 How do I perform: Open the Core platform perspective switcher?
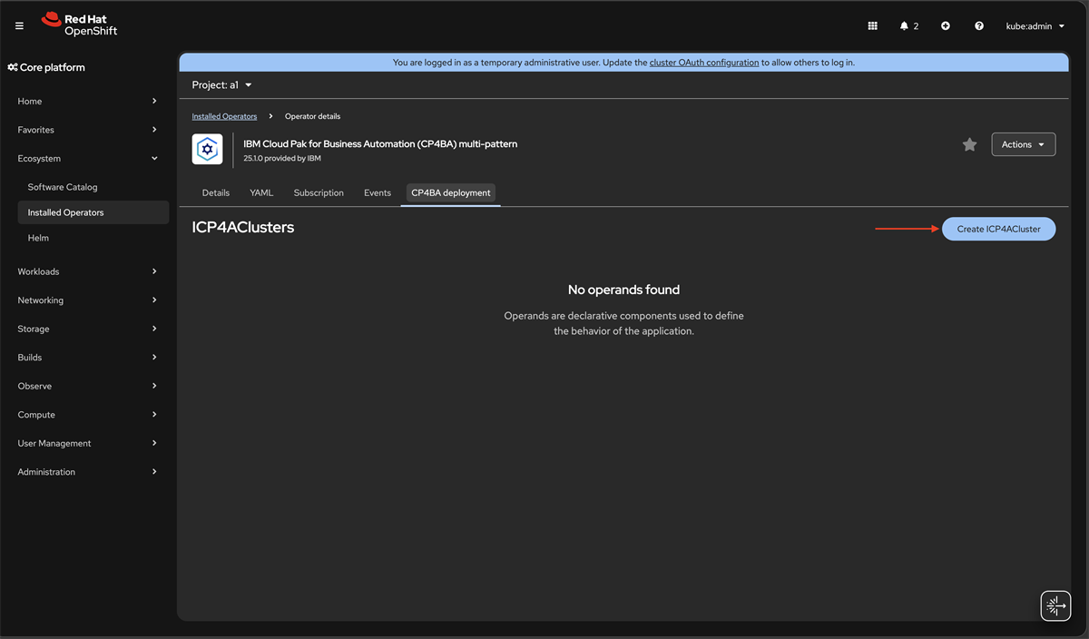[x=46, y=67]
